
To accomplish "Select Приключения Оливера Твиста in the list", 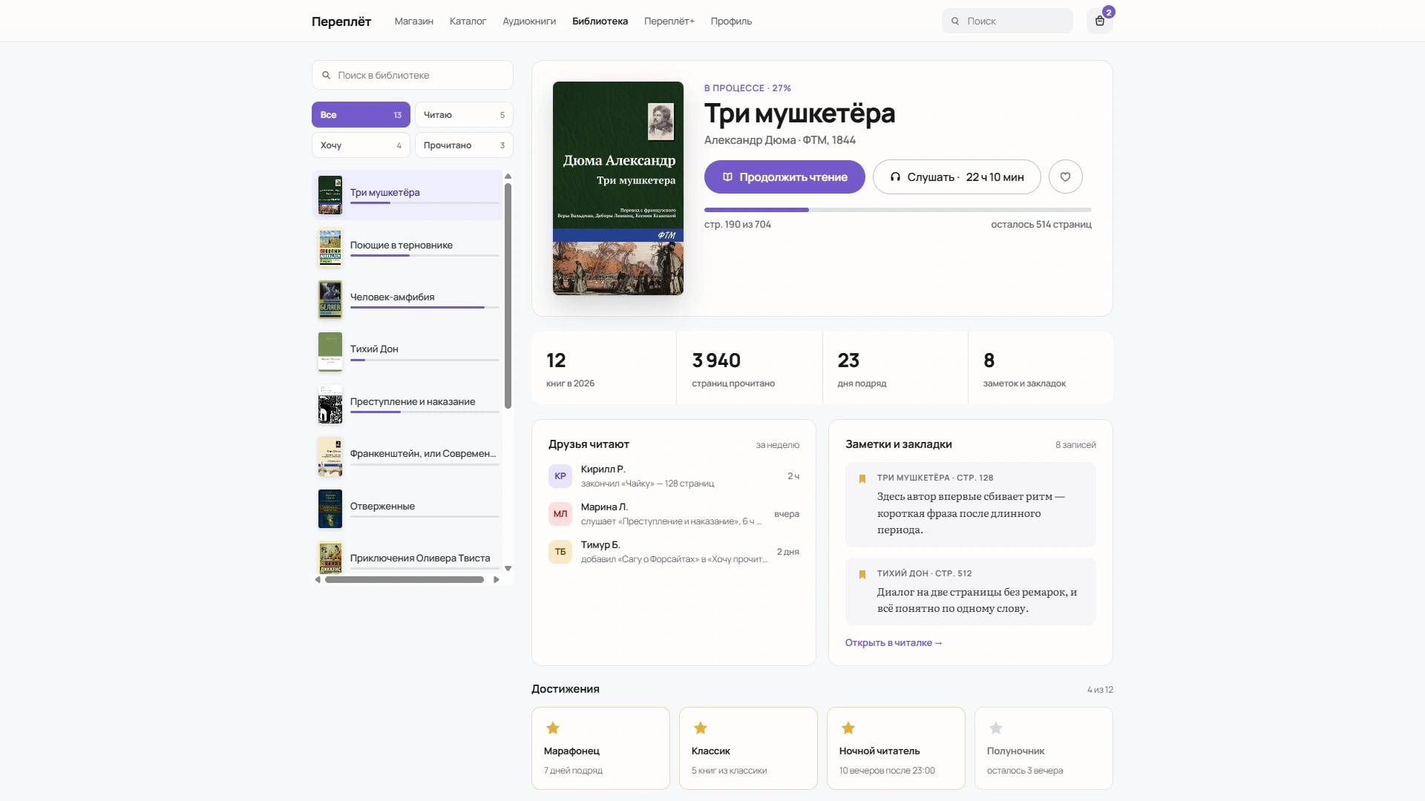I will pyautogui.click(x=407, y=558).
